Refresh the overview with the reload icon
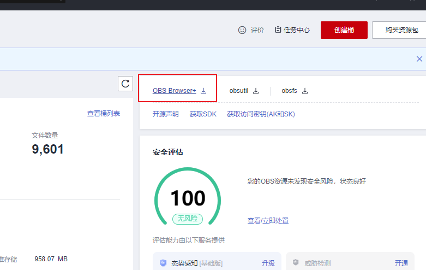The height and width of the screenshot is (270, 426). click(125, 84)
